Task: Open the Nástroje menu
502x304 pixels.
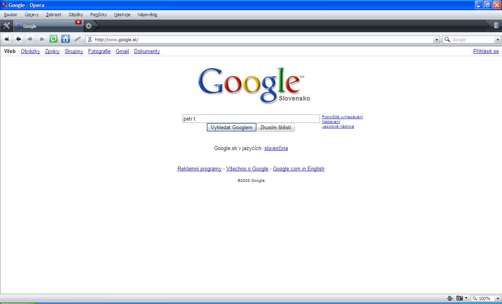Action: pos(122,15)
